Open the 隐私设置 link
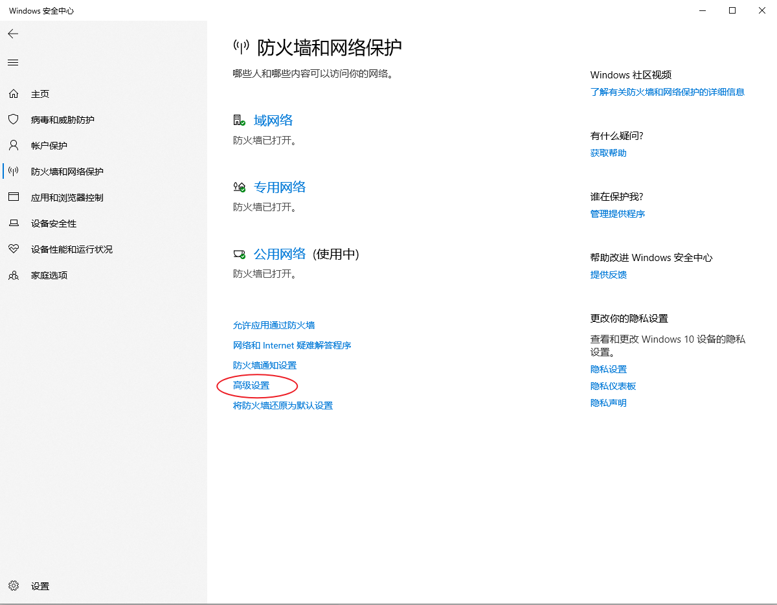This screenshot has height=605, width=777. tap(609, 369)
